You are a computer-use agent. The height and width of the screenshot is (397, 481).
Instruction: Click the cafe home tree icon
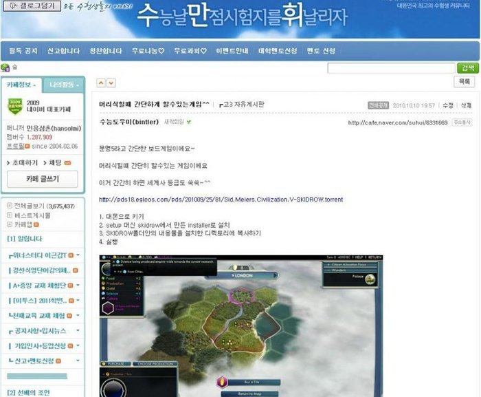(x=5, y=67)
